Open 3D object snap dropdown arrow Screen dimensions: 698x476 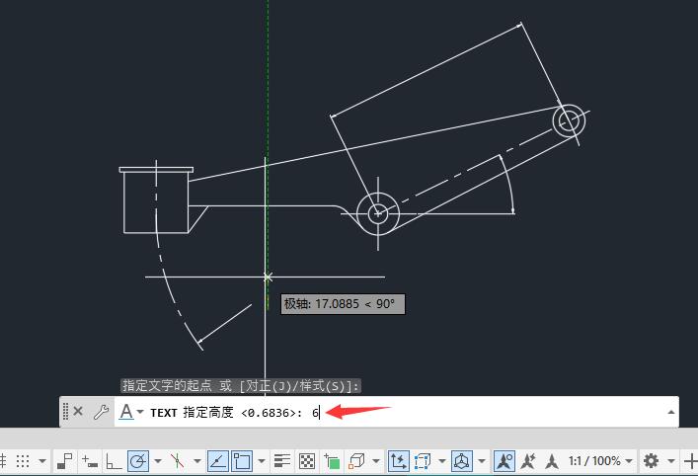[x=376, y=461]
